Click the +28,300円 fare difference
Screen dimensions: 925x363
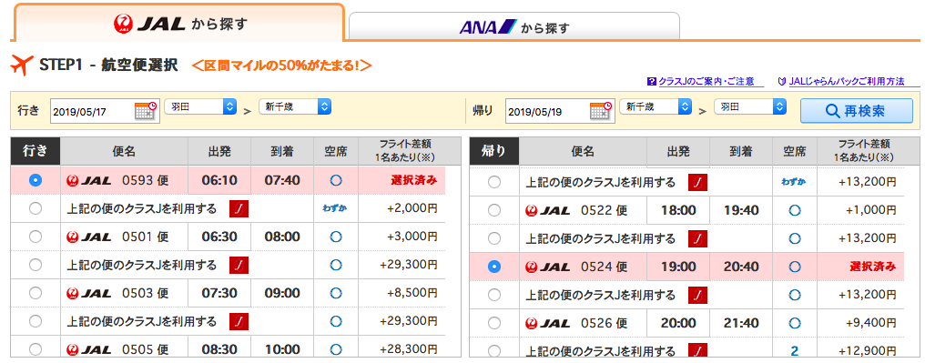[x=409, y=349]
